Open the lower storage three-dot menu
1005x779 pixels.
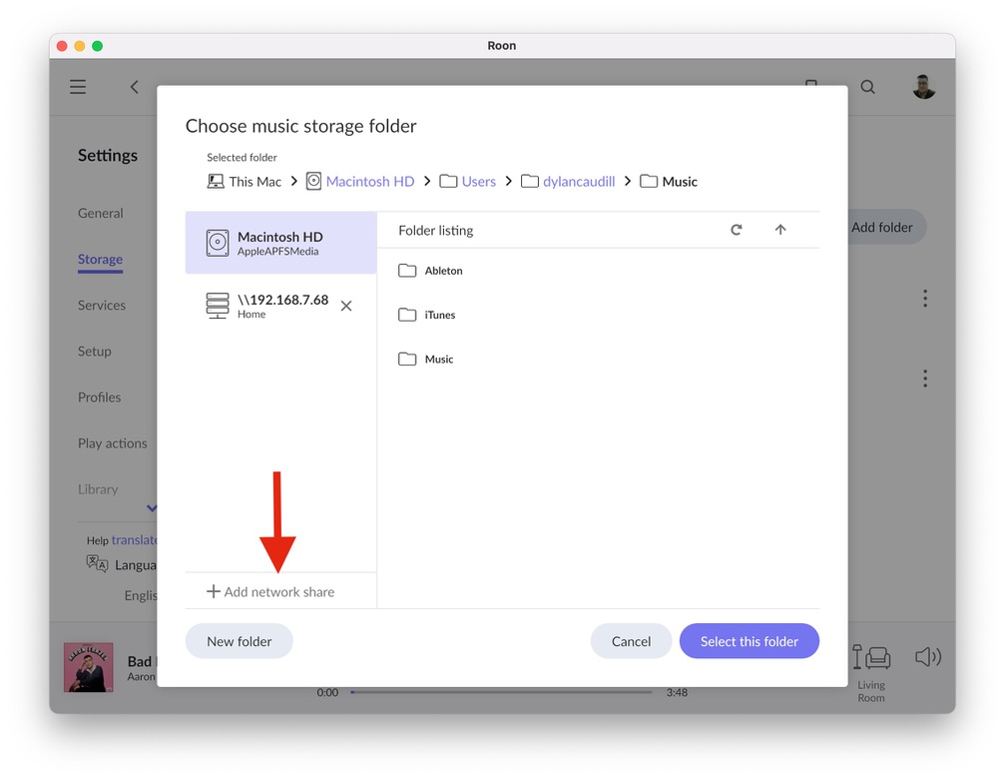pyautogui.click(x=925, y=379)
